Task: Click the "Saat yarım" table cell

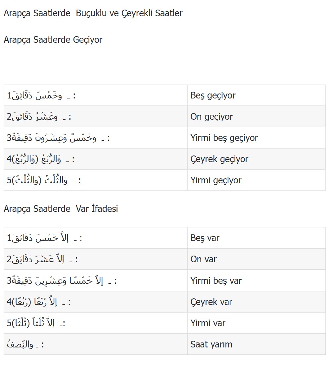Action: click(x=211, y=344)
